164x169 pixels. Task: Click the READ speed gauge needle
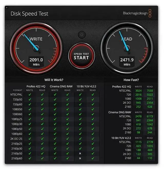pyautogui.click(x=124, y=42)
